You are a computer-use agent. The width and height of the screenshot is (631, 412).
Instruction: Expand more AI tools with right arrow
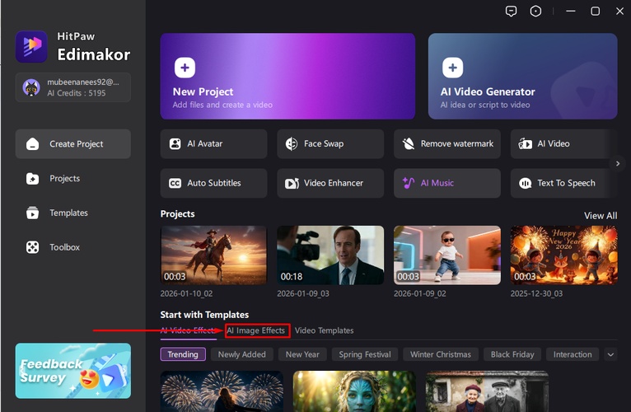pyautogui.click(x=618, y=163)
